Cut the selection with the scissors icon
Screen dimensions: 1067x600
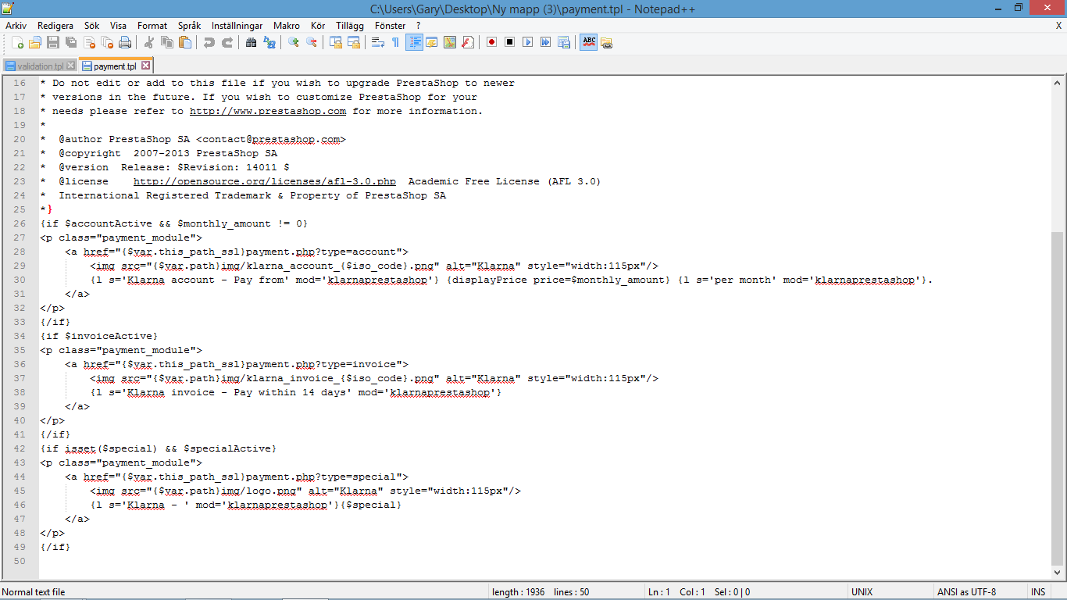point(149,42)
